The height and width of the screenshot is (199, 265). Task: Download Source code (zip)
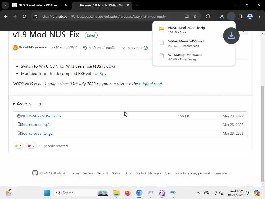coord(35,125)
